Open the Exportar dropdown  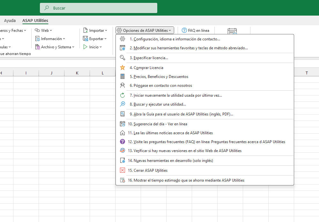(x=95, y=39)
